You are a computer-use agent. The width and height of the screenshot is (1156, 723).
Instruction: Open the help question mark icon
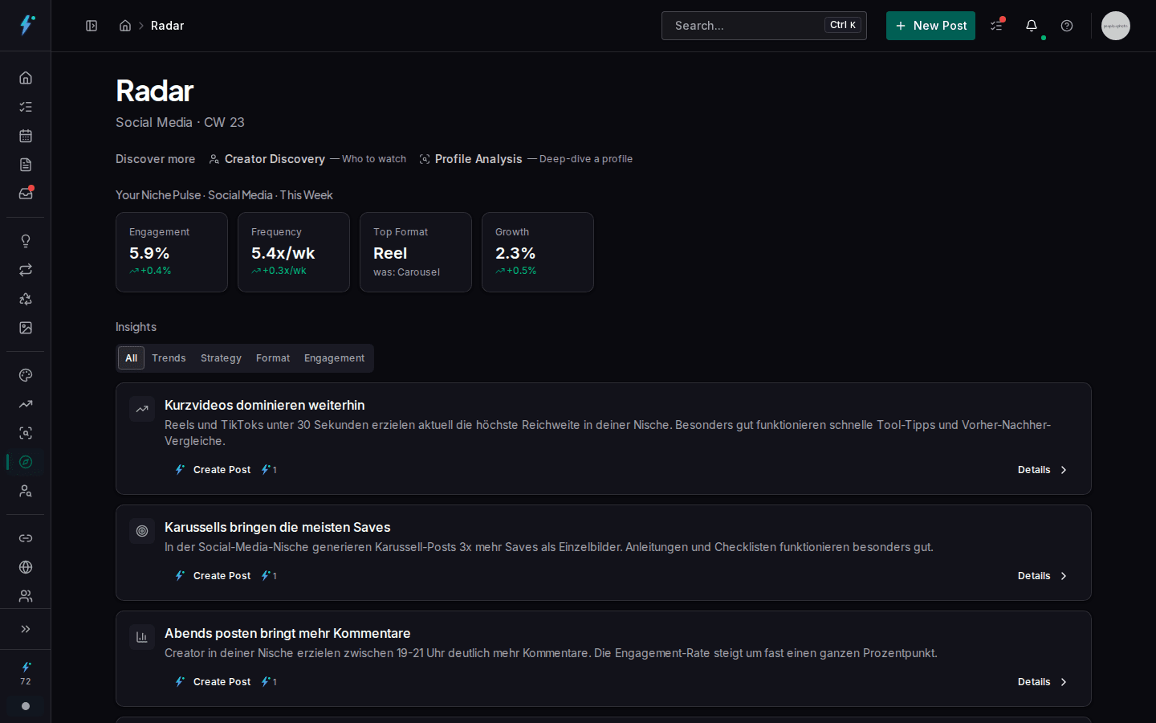tap(1067, 26)
